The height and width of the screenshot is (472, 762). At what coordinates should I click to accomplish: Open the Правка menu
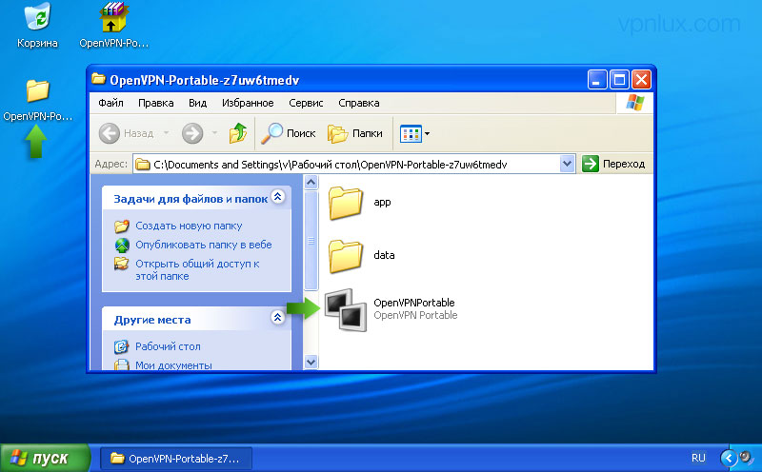156,103
